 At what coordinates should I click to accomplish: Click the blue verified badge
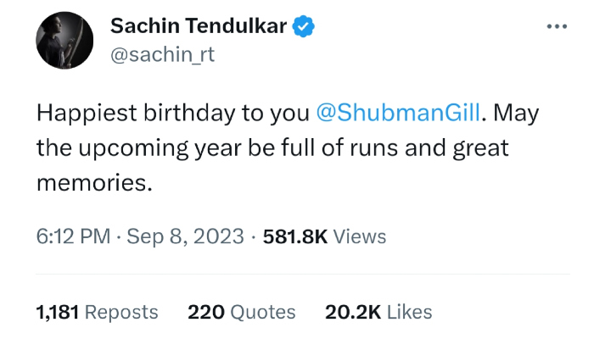[305, 26]
